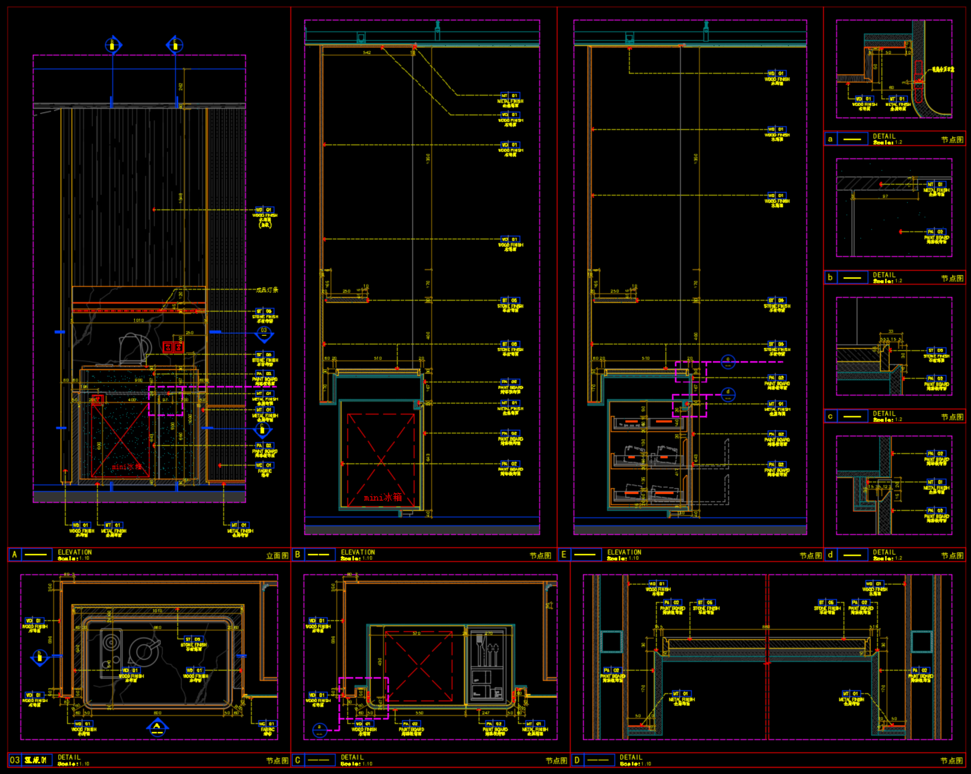The image size is (971, 774).
Task: Click the MT 01 METAL FINISH tag in detail d
Action: click(x=936, y=486)
